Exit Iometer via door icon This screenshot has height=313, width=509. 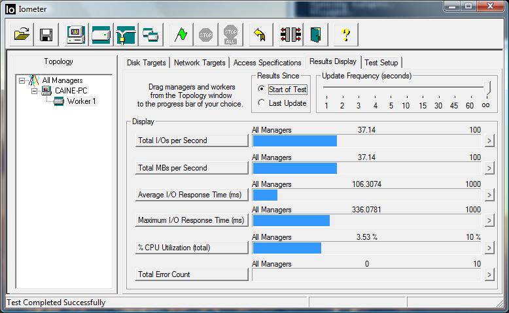point(315,35)
